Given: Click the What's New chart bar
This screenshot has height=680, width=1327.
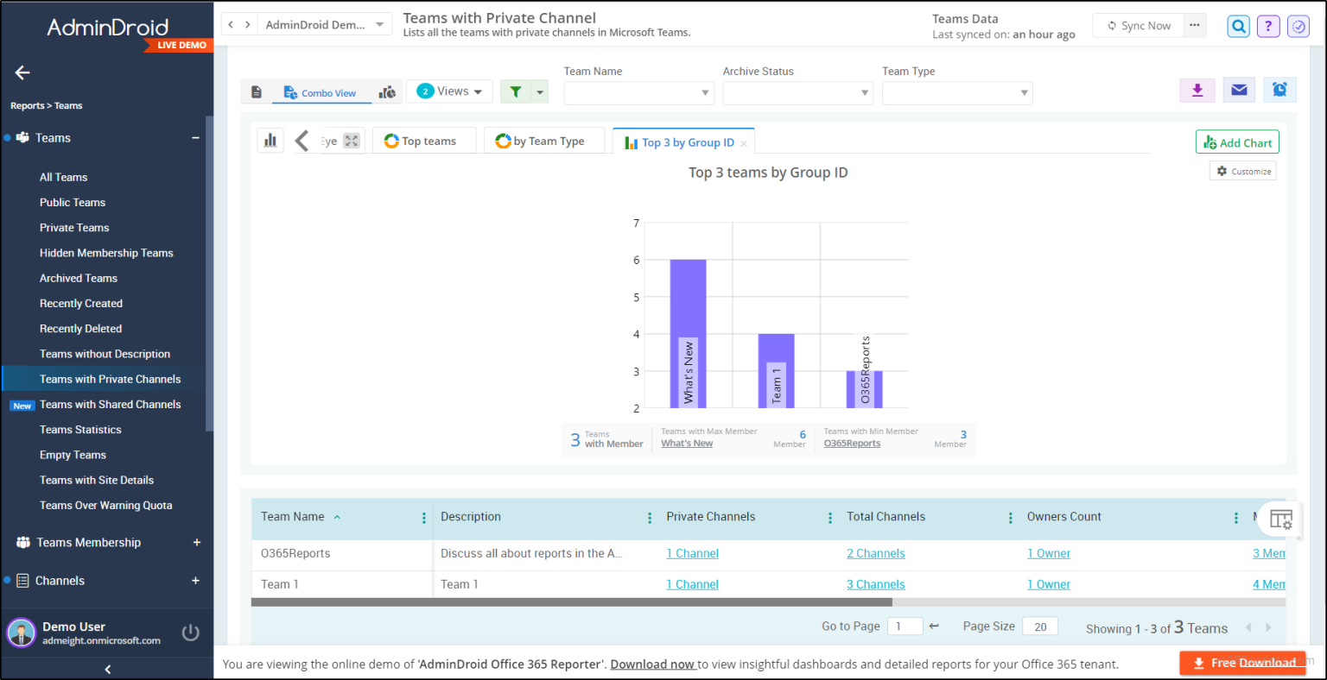Looking at the screenshot, I should 688,333.
